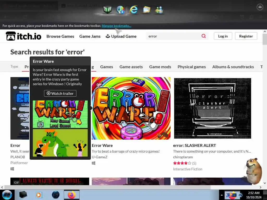Open the two-people Messenger icon in the dock
Viewport: 267px width, 200px height.
[x=159, y=10]
